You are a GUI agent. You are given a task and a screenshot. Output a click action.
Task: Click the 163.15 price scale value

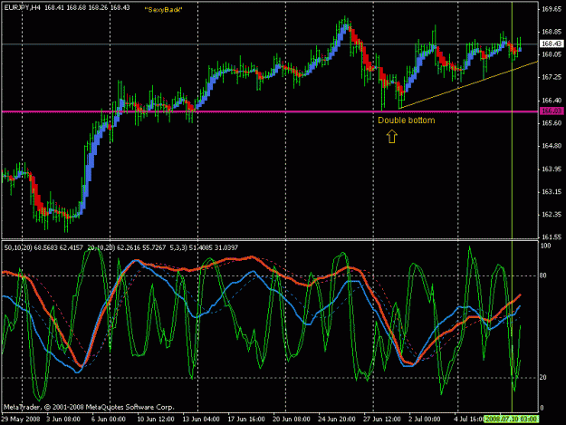click(x=552, y=192)
